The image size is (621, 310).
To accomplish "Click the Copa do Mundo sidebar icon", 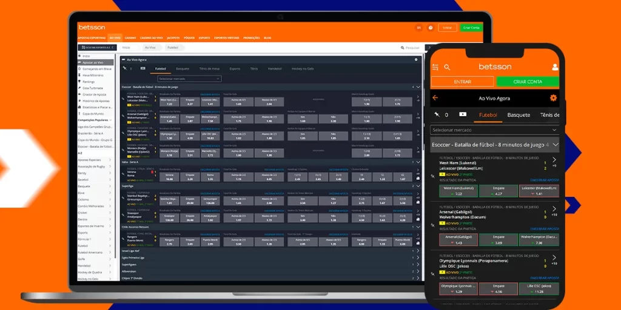I will coord(79,113).
